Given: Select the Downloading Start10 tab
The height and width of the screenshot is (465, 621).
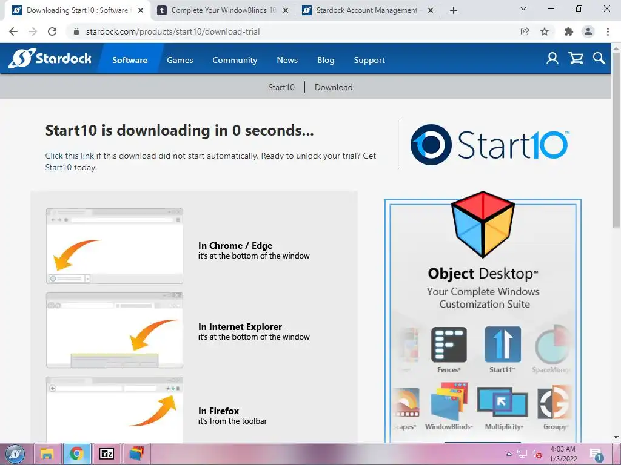Looking at the screenshot, I should 77,10.
